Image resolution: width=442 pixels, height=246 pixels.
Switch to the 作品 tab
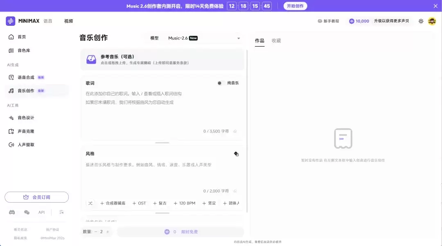tap(259, 41)
